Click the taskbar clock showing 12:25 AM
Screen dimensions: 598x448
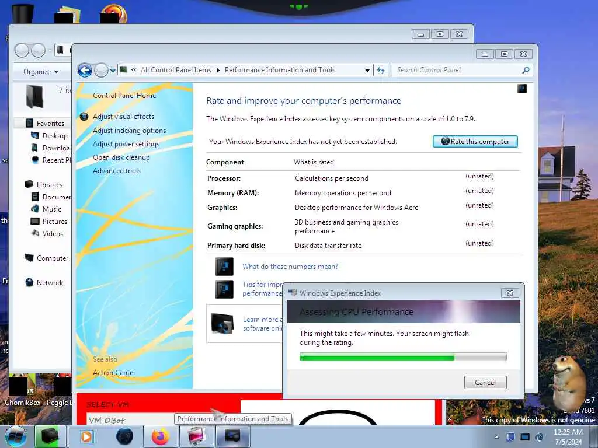[x=568, y=436]
